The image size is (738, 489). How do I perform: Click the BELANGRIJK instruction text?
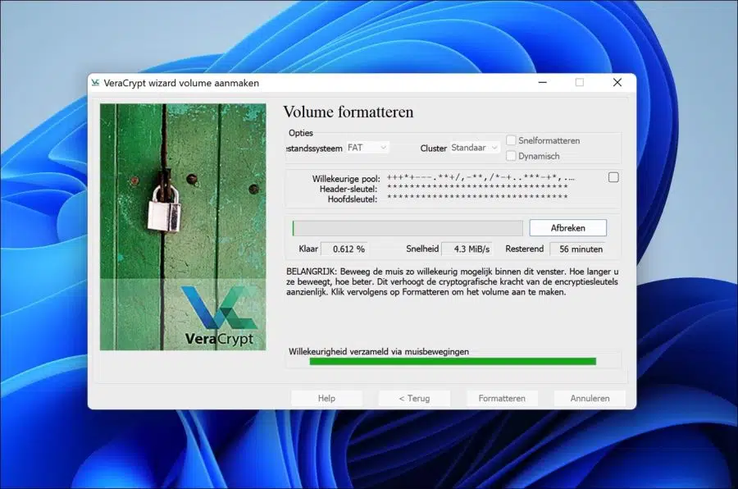pyautogui.click(x=453, y=281)
